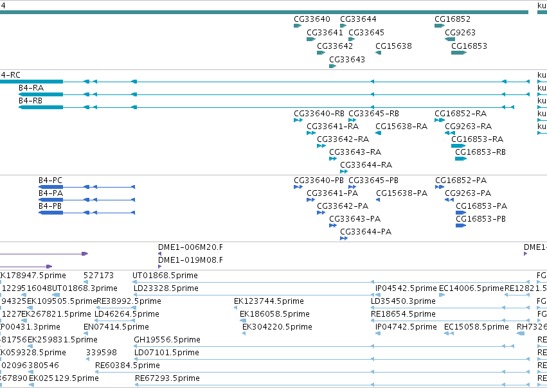Viewport: 547px width, 388px height.
Task: Select the B4-PA protein label
Action: click(x=51, y=193)
